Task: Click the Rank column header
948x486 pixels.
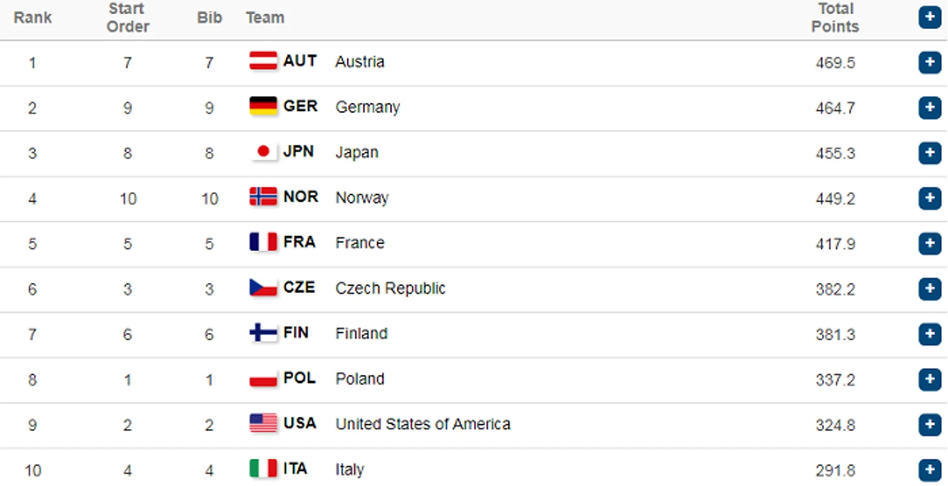Action: pos(32,18)
